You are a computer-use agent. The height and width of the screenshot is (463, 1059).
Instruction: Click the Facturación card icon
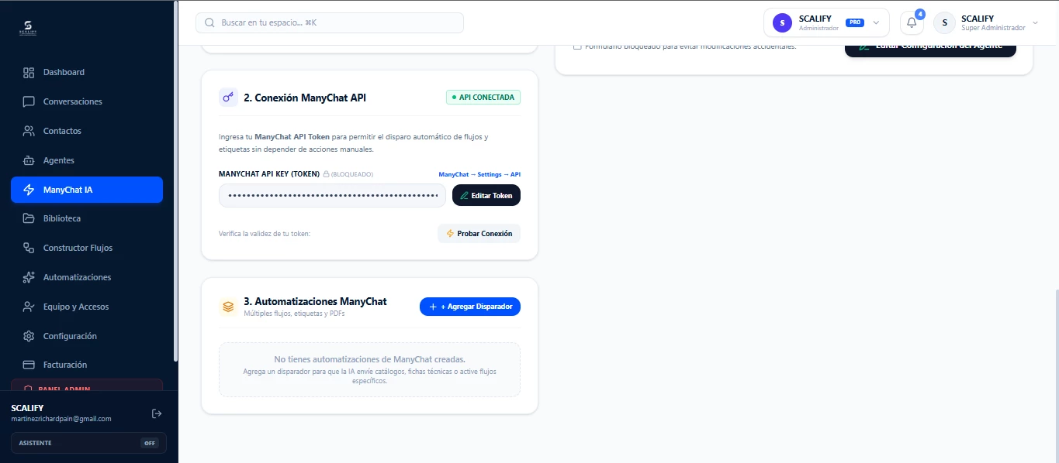(29, 365)
